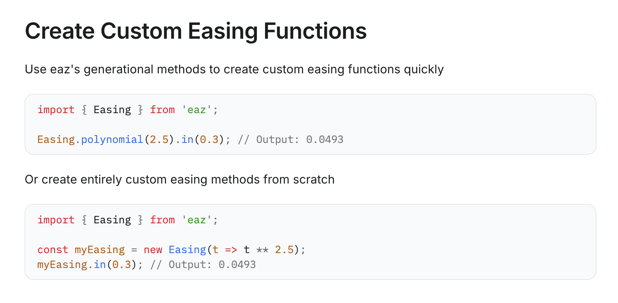
Task: Click the 'from' keyword in first code block
Action: click(162, 110)
